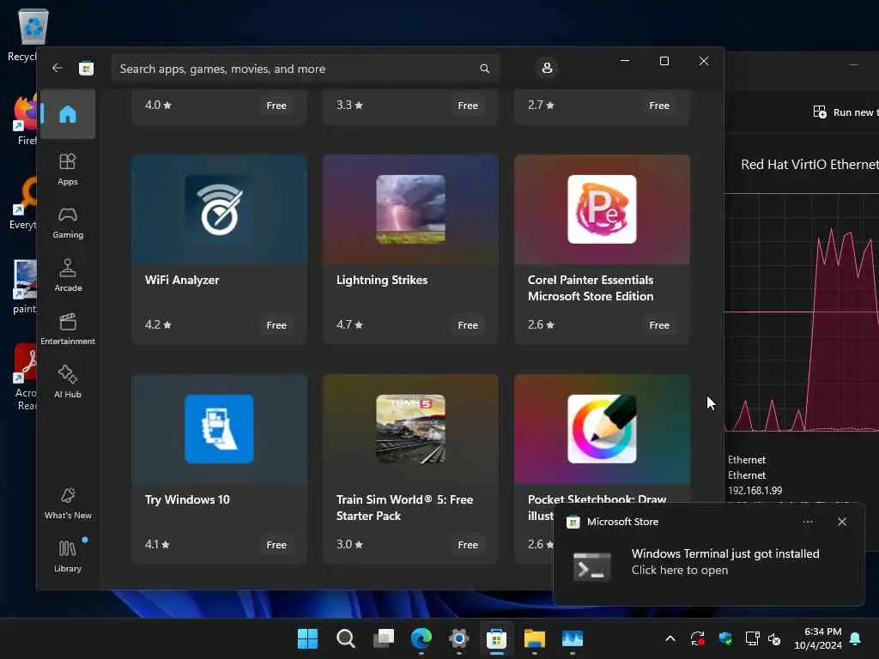Click the muted volume tray icon
This screenshot has height=659, width=879.
click(774, 638)
